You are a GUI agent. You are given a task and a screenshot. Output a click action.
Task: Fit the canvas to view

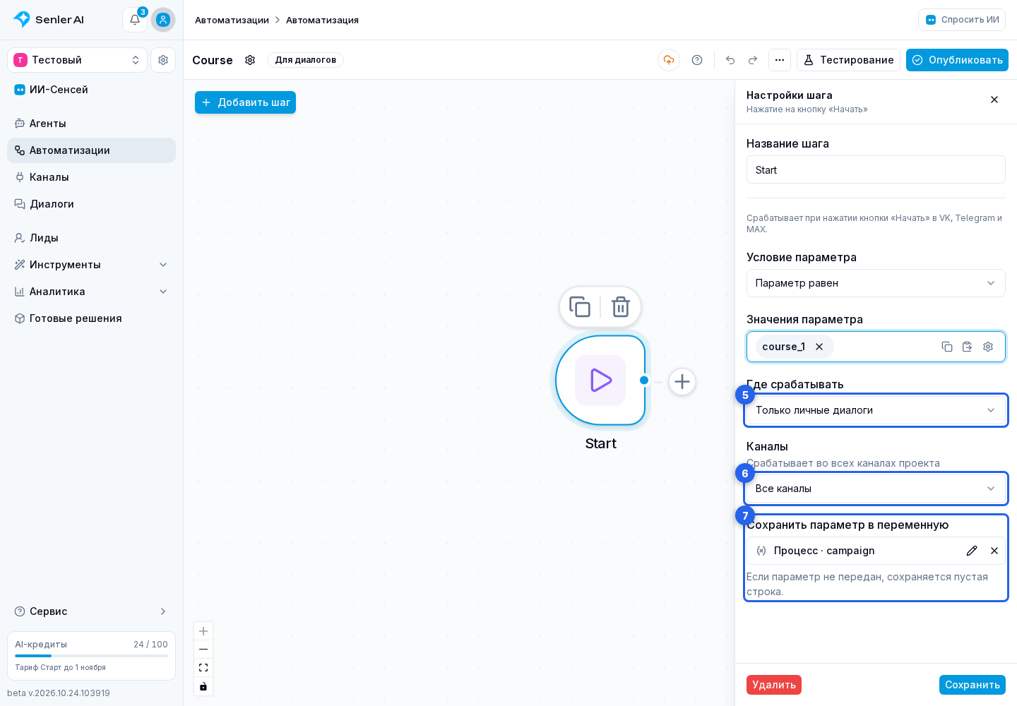(203, 668)
